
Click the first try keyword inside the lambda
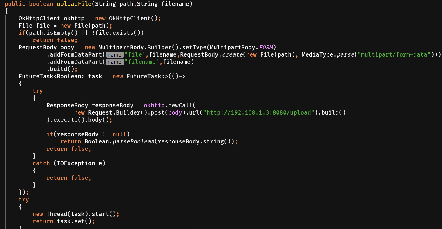click(x=38, y=91)
